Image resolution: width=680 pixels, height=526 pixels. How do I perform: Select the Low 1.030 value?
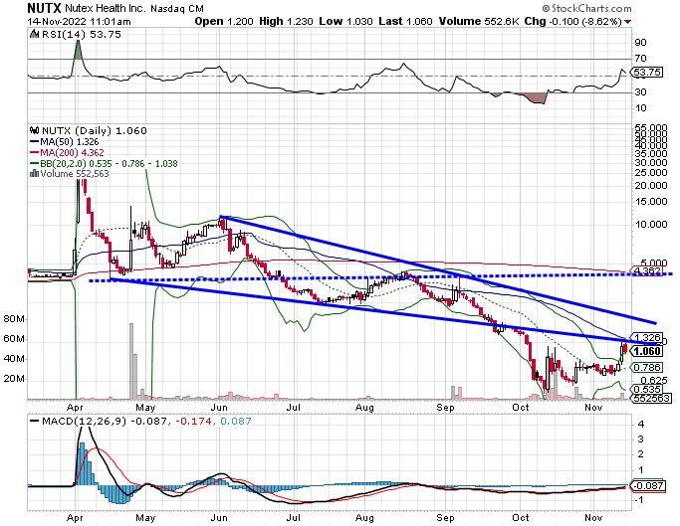(346, 21)
